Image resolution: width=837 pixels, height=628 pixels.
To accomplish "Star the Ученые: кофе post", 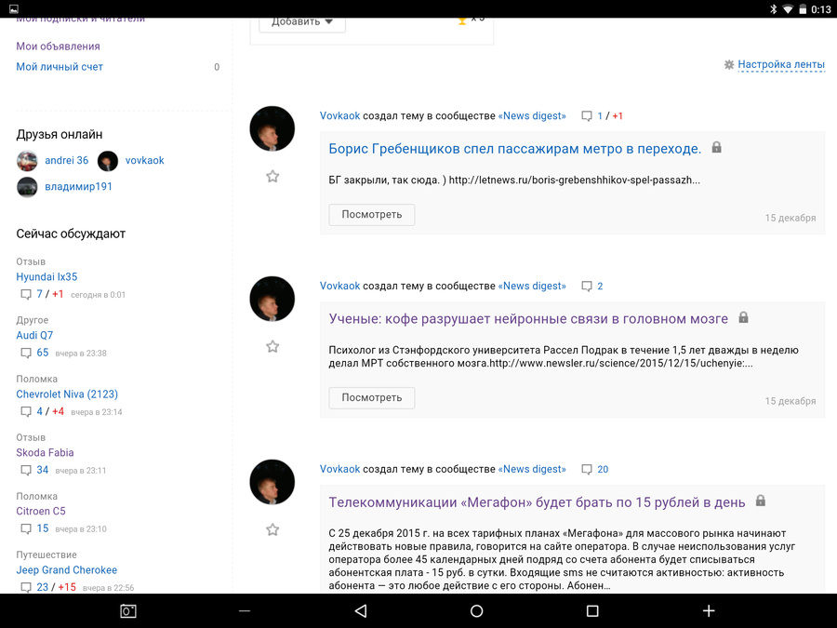I will pyautogui.click(x=272, y=347).
